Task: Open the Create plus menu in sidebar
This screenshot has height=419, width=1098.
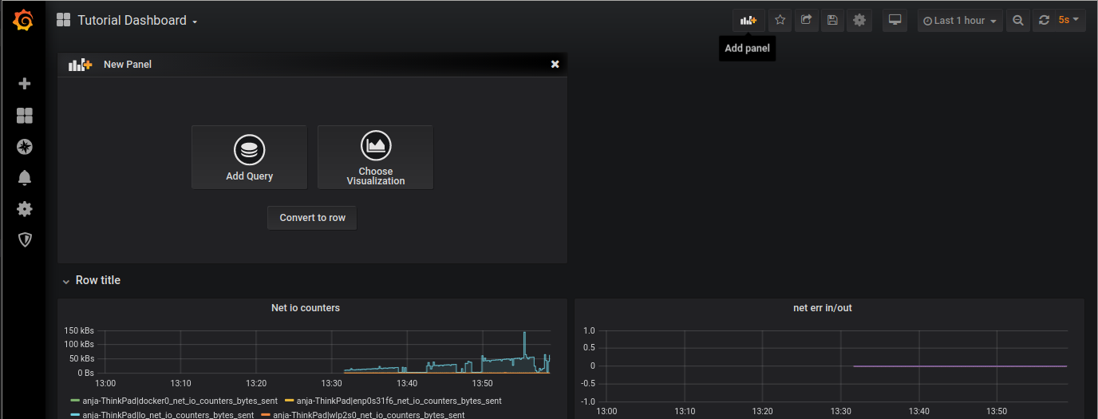Action: click(25, 84)
